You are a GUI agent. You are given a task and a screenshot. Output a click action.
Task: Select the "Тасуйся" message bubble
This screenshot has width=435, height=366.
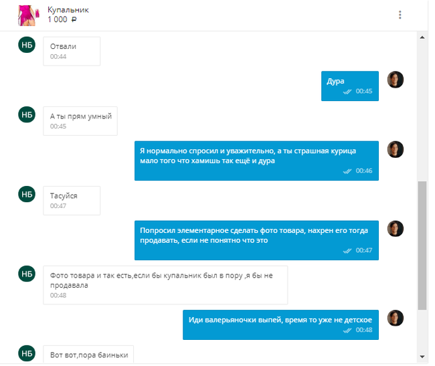tap(72, 200)
